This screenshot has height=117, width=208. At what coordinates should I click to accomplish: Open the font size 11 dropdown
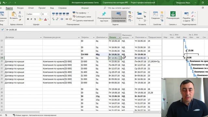[x=48, y=14]
